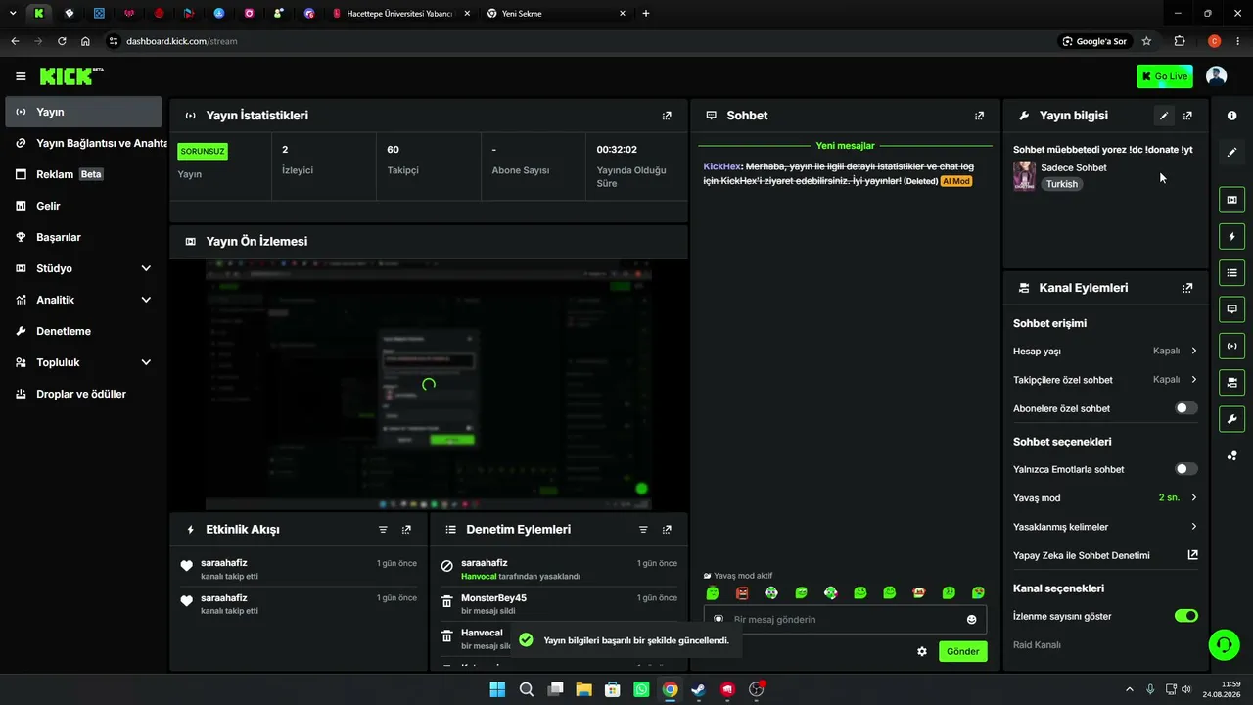Viewport: 1253px width, 705px height.
Task: Open File Explorer from taskbar
Action: (x=583, y=689)
